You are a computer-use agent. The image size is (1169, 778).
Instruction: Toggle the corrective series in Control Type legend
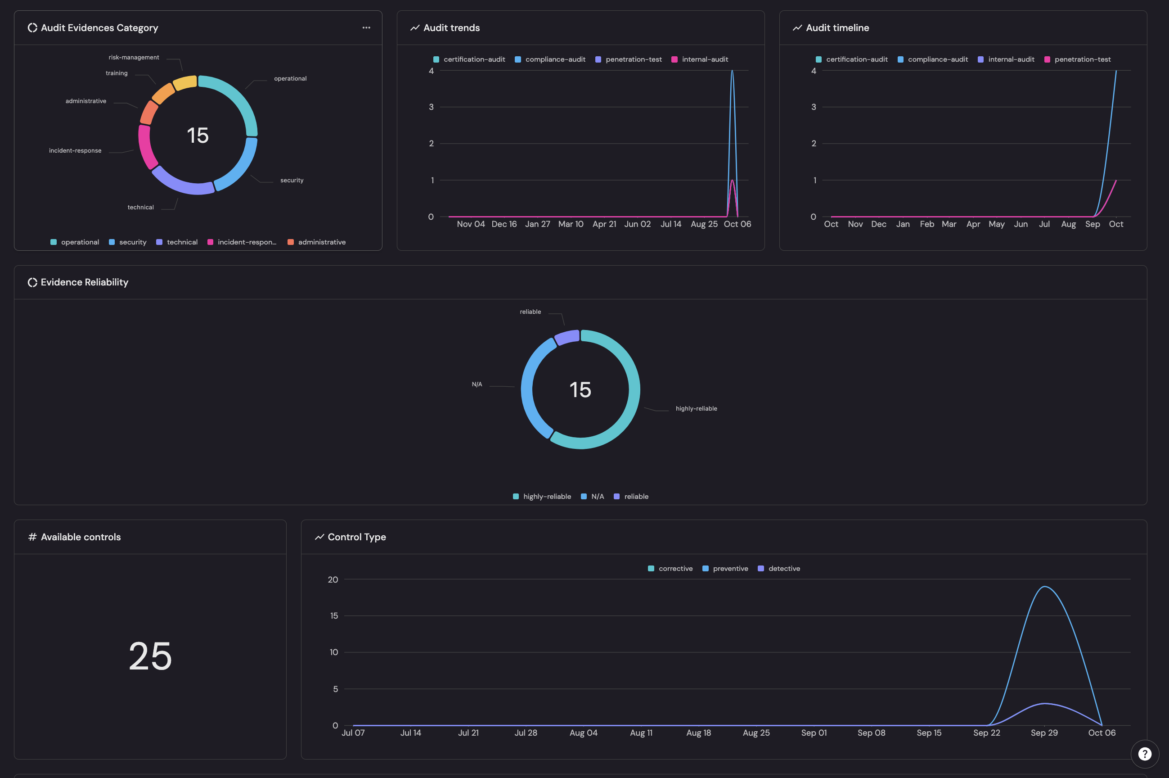point(675,568)
